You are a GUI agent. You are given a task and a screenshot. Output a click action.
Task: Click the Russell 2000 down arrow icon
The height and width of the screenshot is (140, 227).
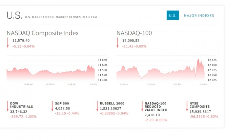click(97, 107)
